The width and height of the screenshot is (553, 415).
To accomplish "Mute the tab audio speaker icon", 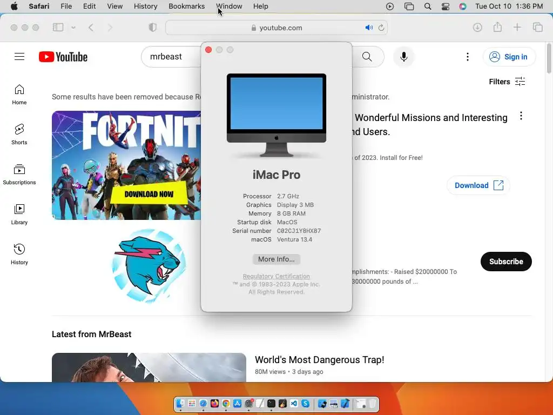I will (x=369, y=28).
